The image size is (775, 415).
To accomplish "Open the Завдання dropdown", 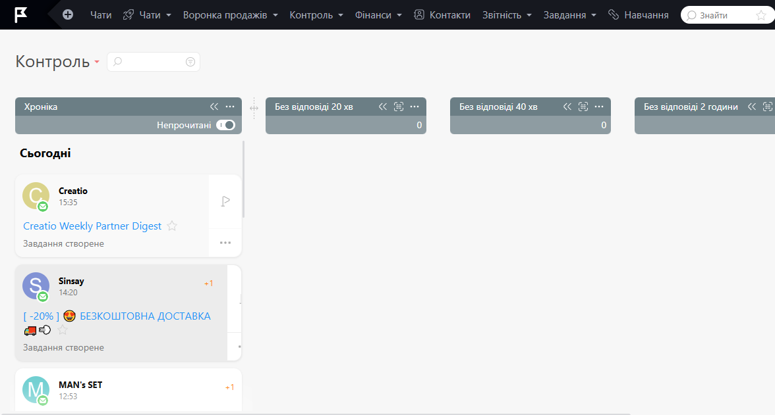I will [570, 15].
